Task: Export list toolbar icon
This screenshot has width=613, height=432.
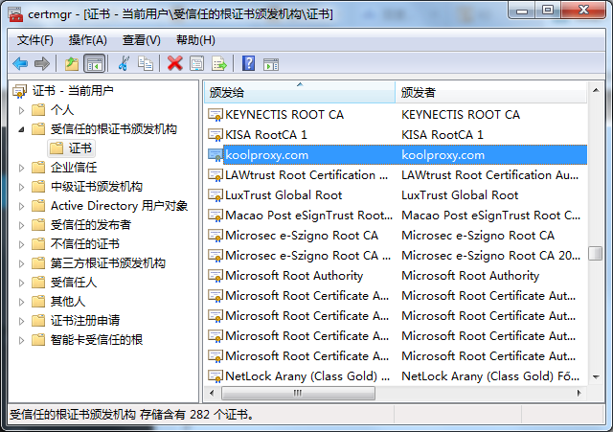Action: (219, 63)
